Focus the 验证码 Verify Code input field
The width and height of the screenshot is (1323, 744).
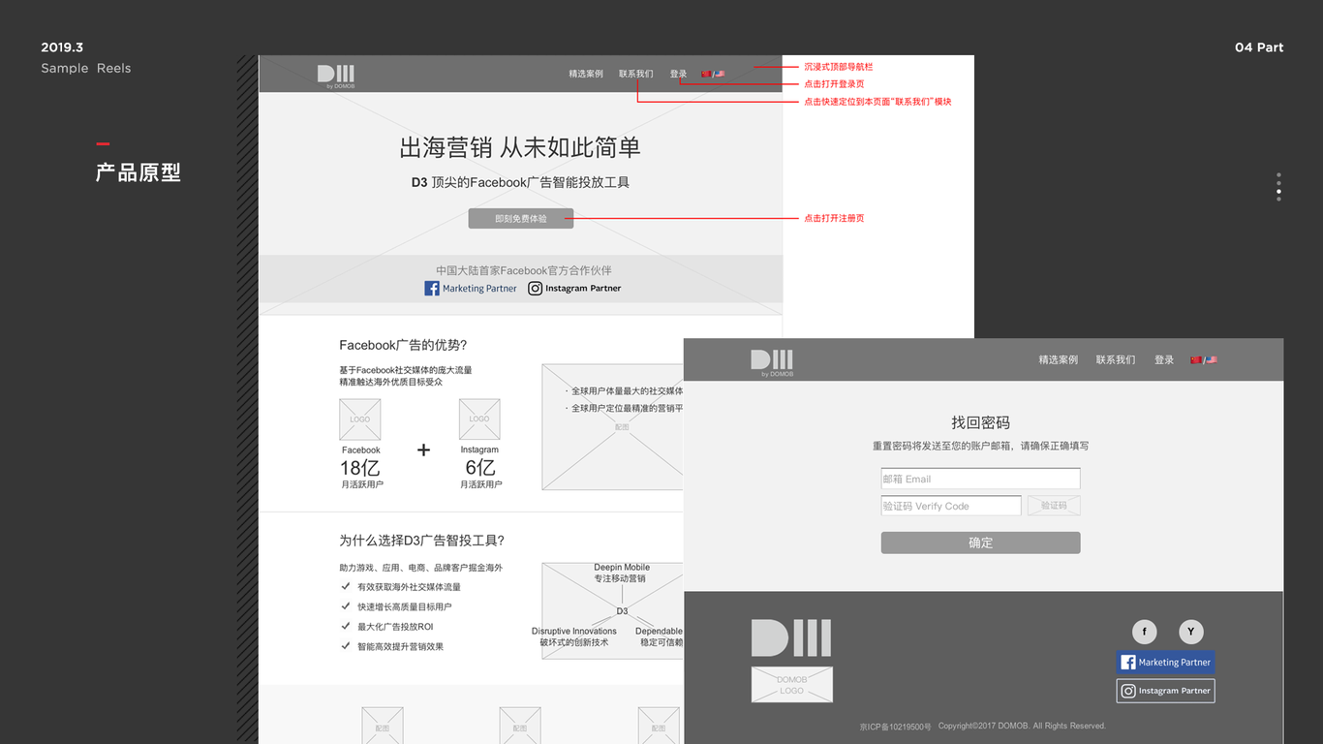click(x=951, y=506)
